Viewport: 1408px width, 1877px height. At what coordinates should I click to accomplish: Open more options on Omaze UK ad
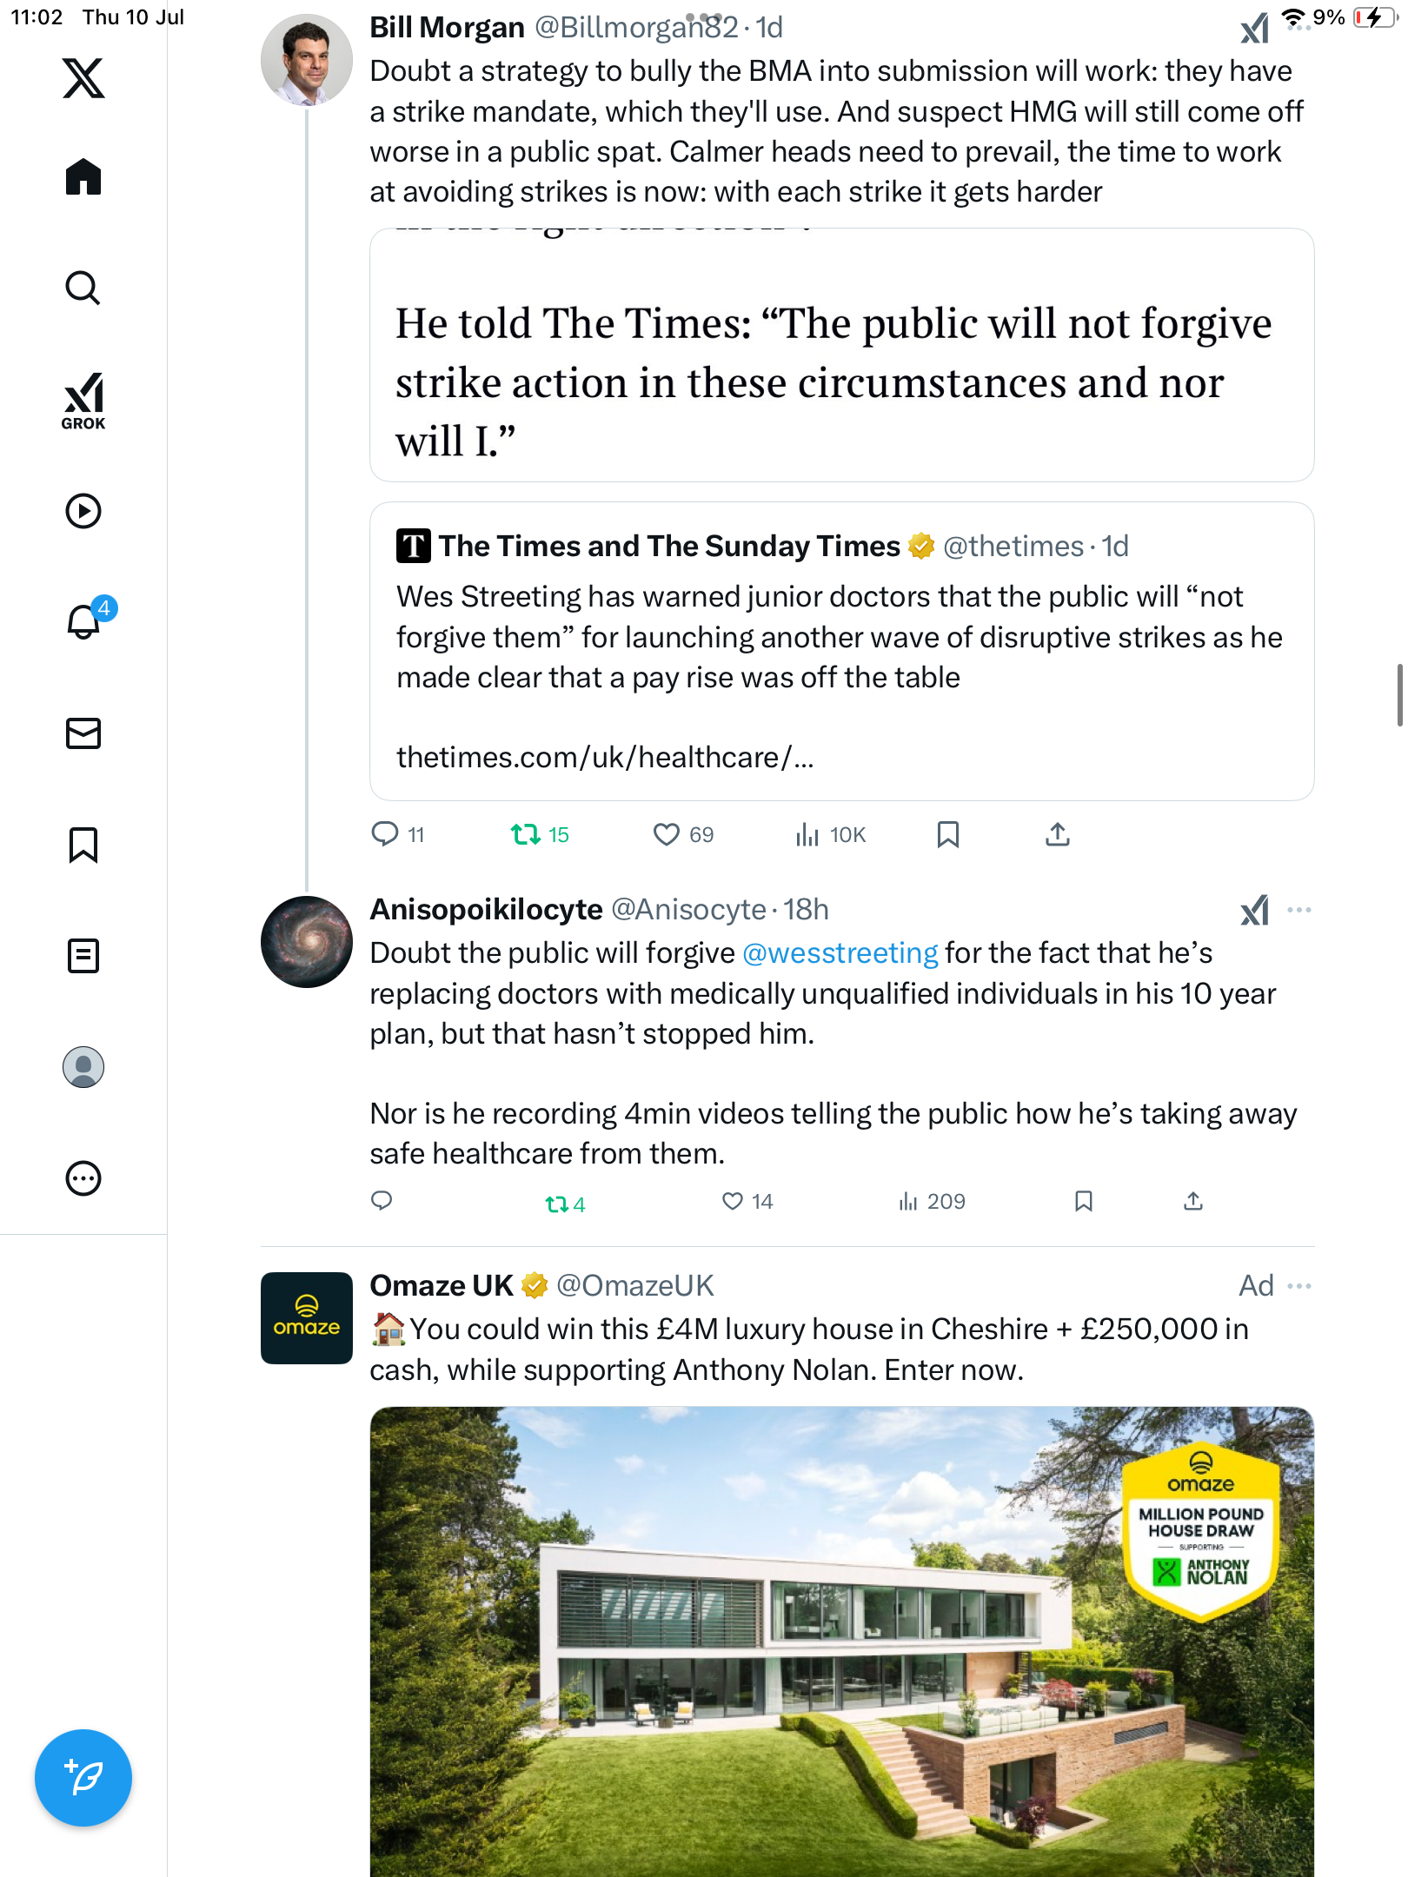coord(1299,1286)
